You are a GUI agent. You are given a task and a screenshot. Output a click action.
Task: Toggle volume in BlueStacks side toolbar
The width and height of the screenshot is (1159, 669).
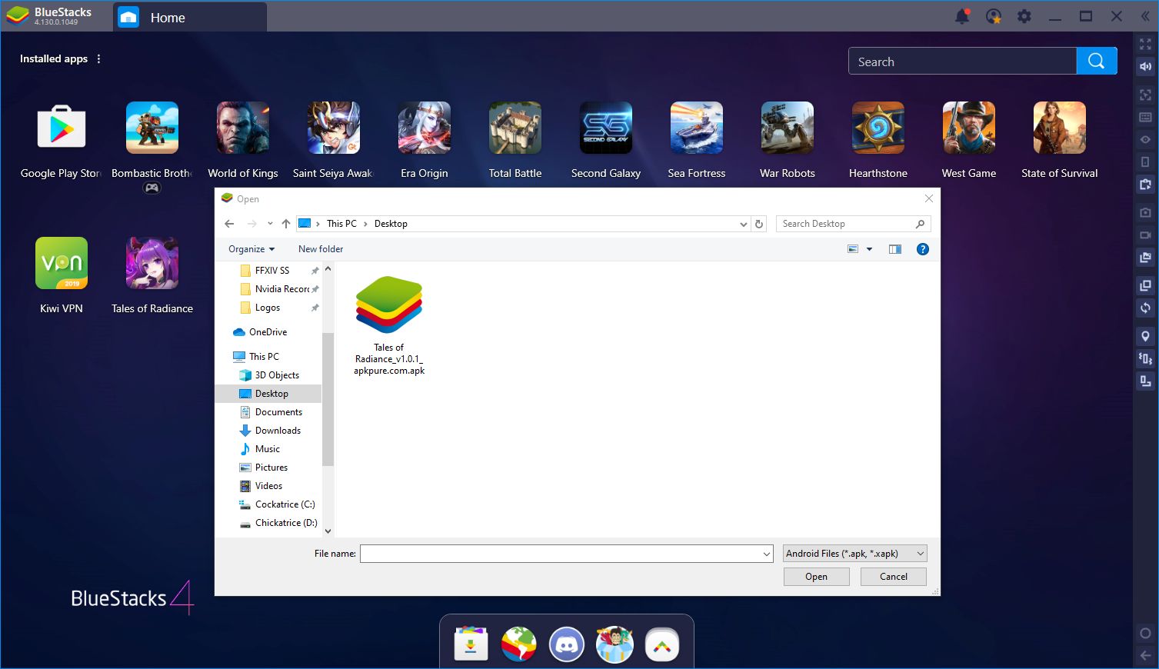1145,66
